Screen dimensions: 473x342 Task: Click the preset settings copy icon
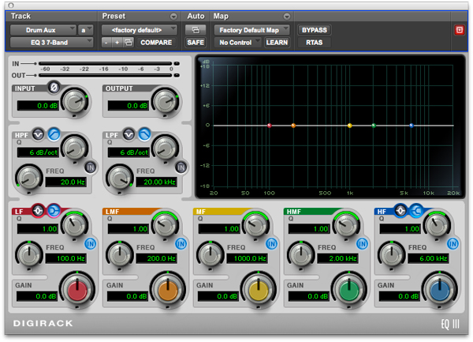[128, 43]
